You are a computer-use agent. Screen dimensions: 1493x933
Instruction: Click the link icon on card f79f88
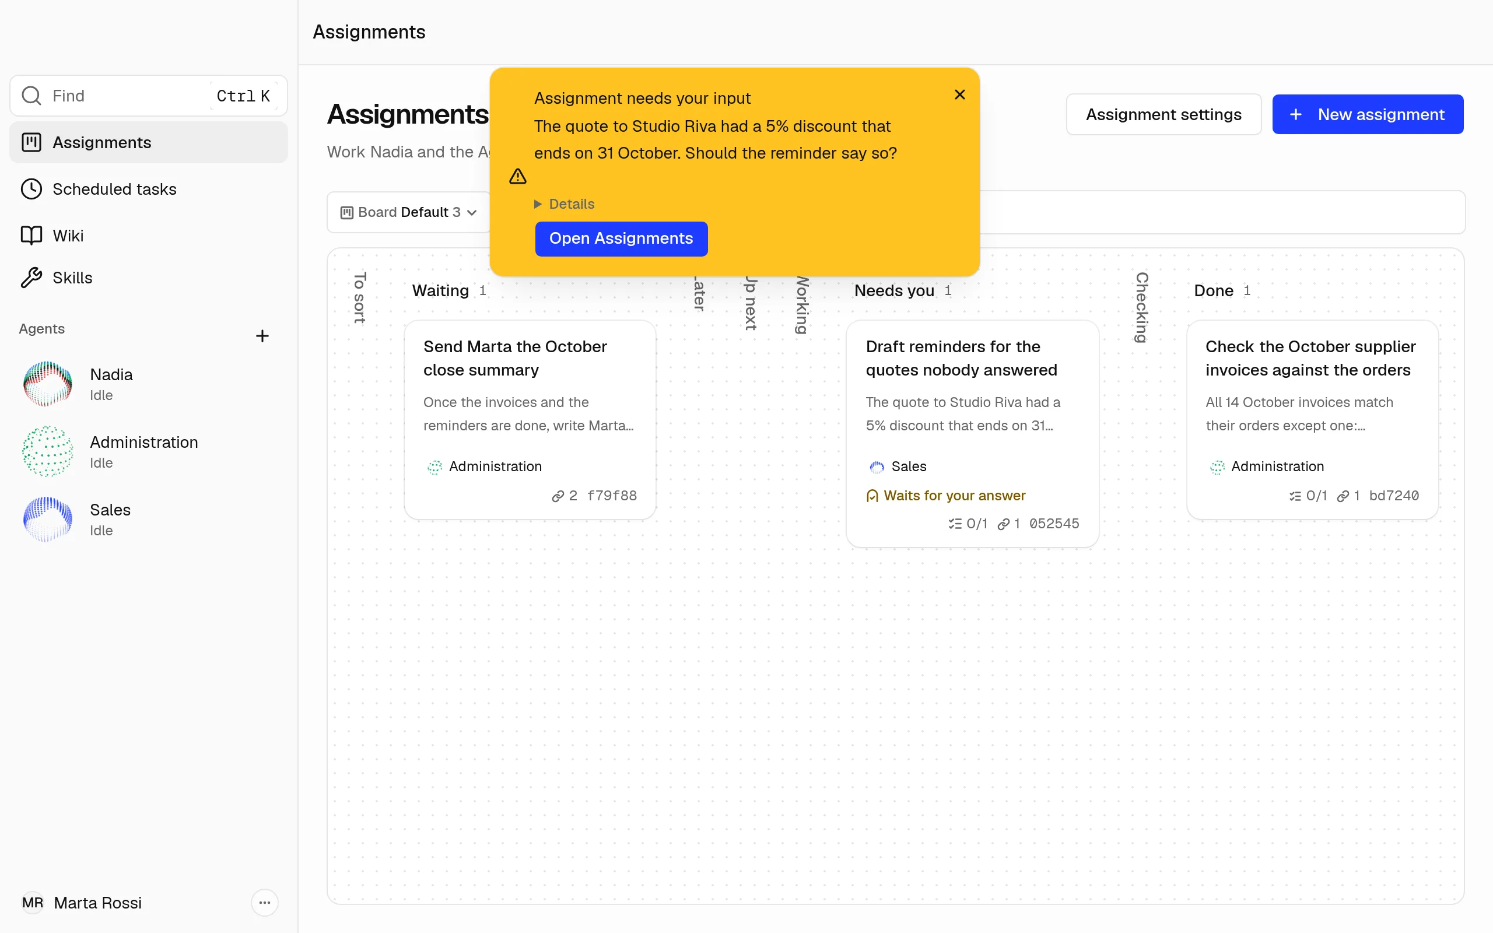[x=558, y=496]
